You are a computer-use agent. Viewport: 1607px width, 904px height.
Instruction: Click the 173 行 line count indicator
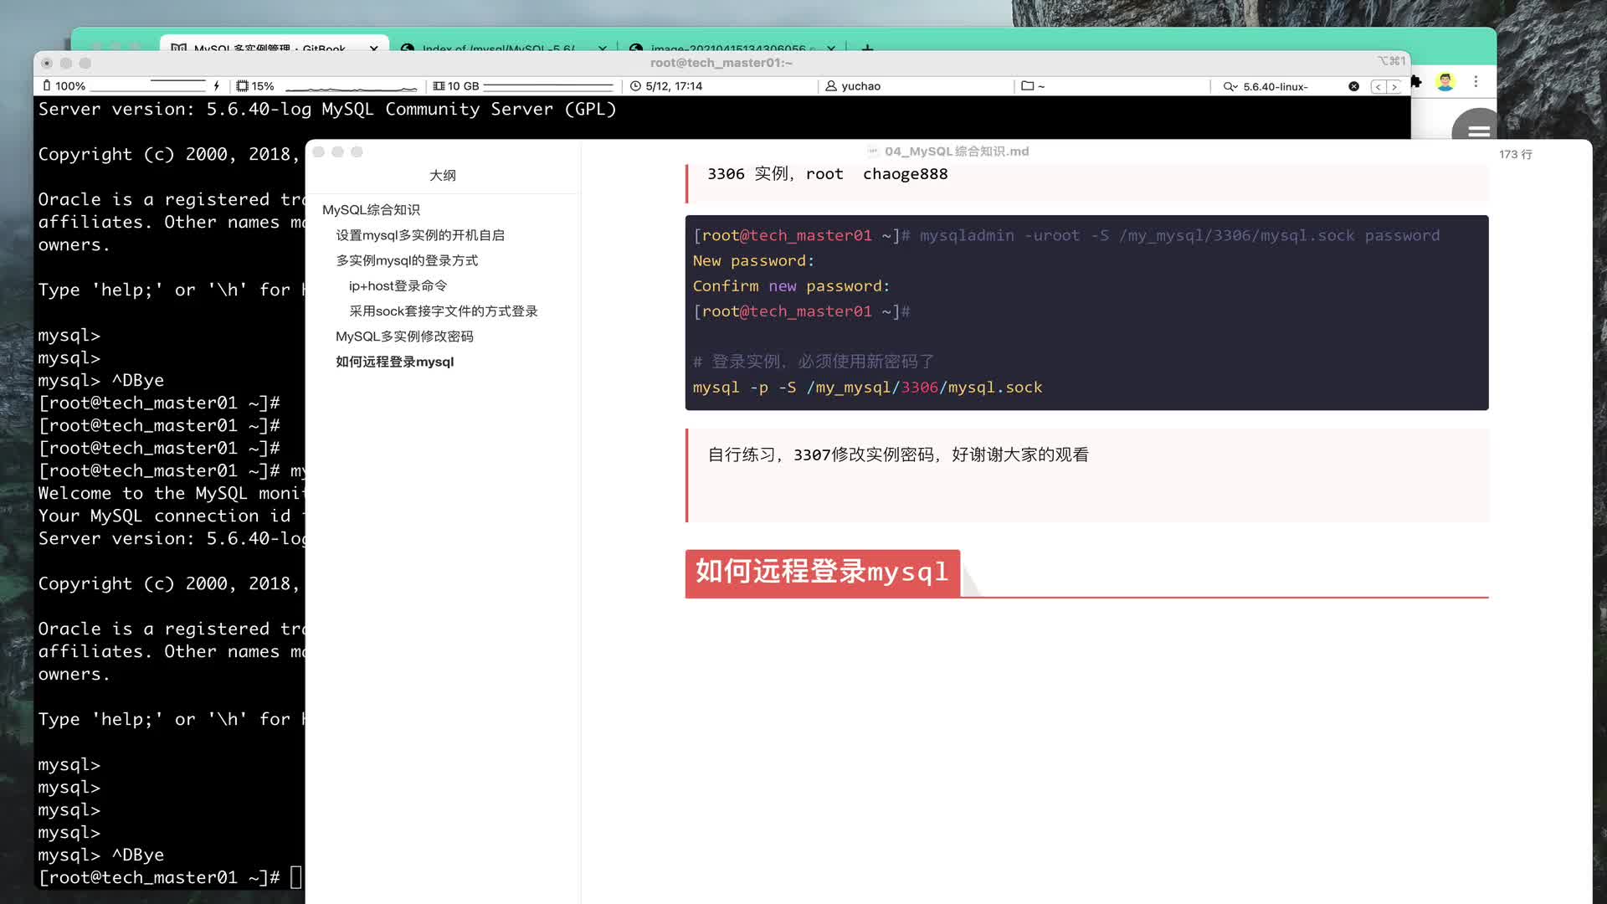point(1515,154)
